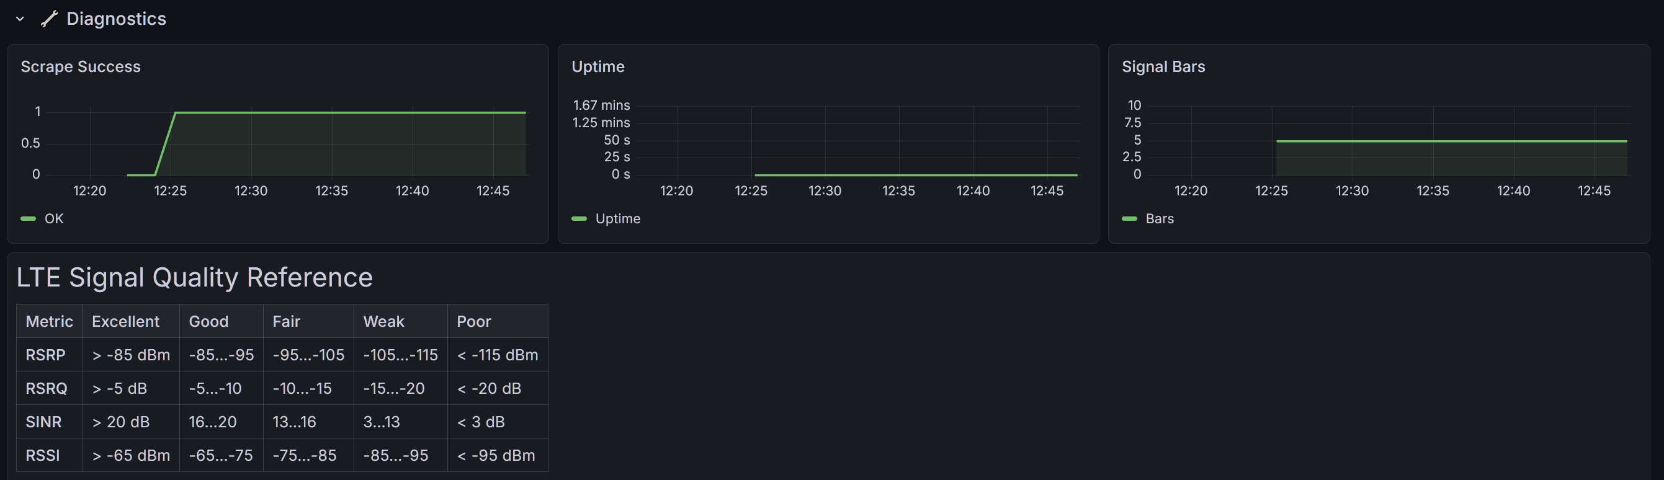Click the 12:30 tick on the Scrape Success chart

[x=251, y=191]
